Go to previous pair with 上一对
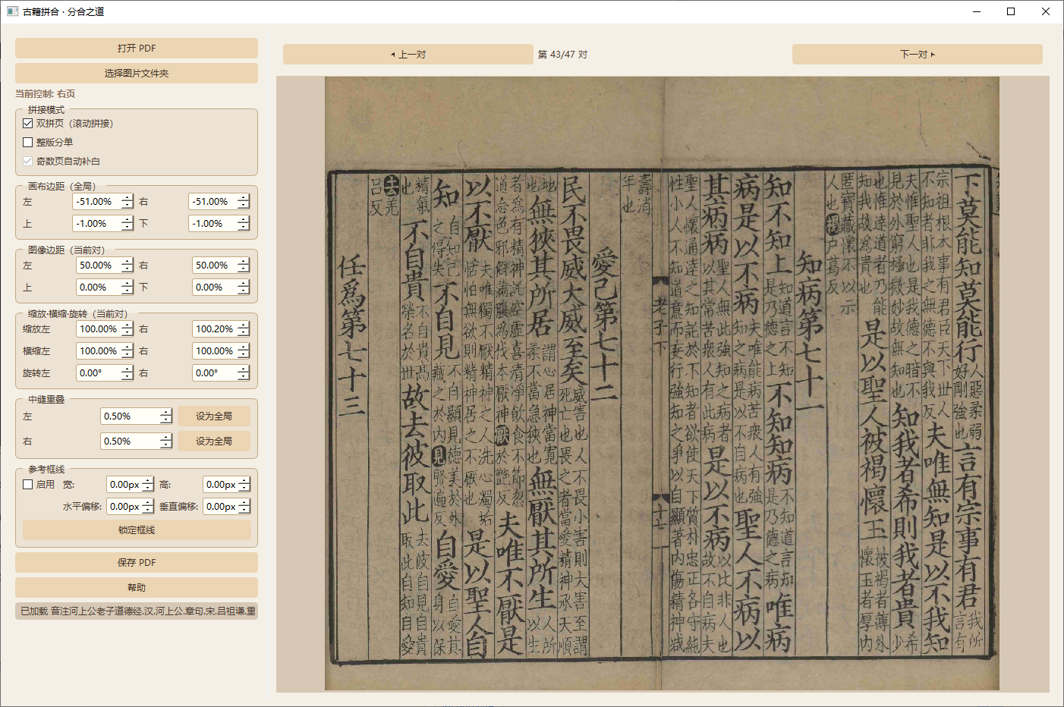 click(x=408, y=54)
